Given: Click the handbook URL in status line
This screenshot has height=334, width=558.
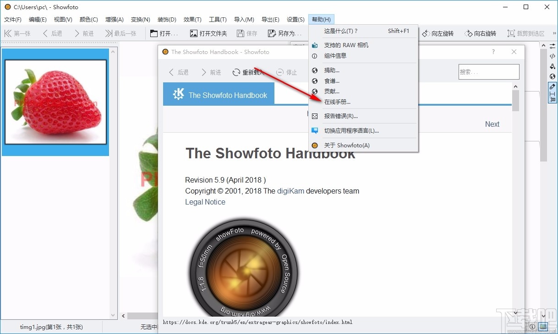Looking at the screenshot, I should (x=257, y=322).
